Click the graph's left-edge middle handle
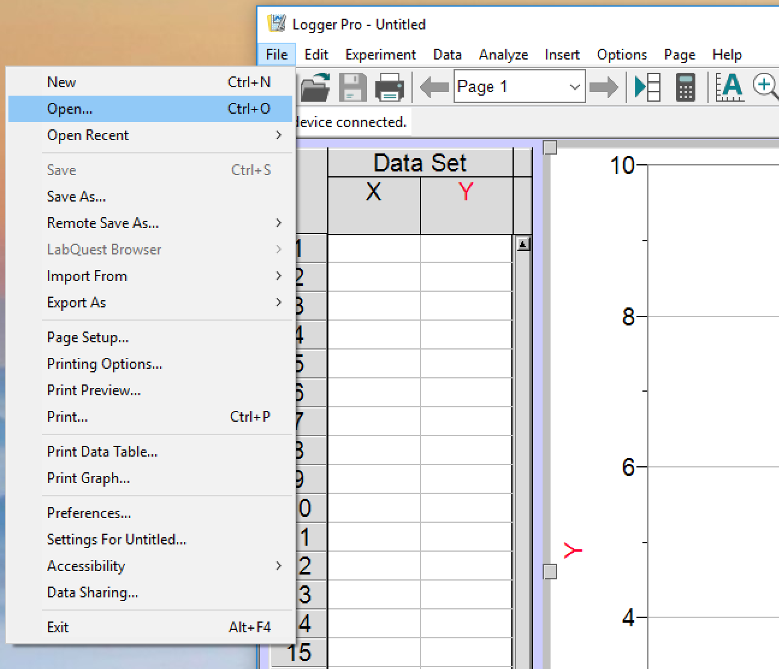779x669 pixels. pyautogui.click(x=550, y=572)
